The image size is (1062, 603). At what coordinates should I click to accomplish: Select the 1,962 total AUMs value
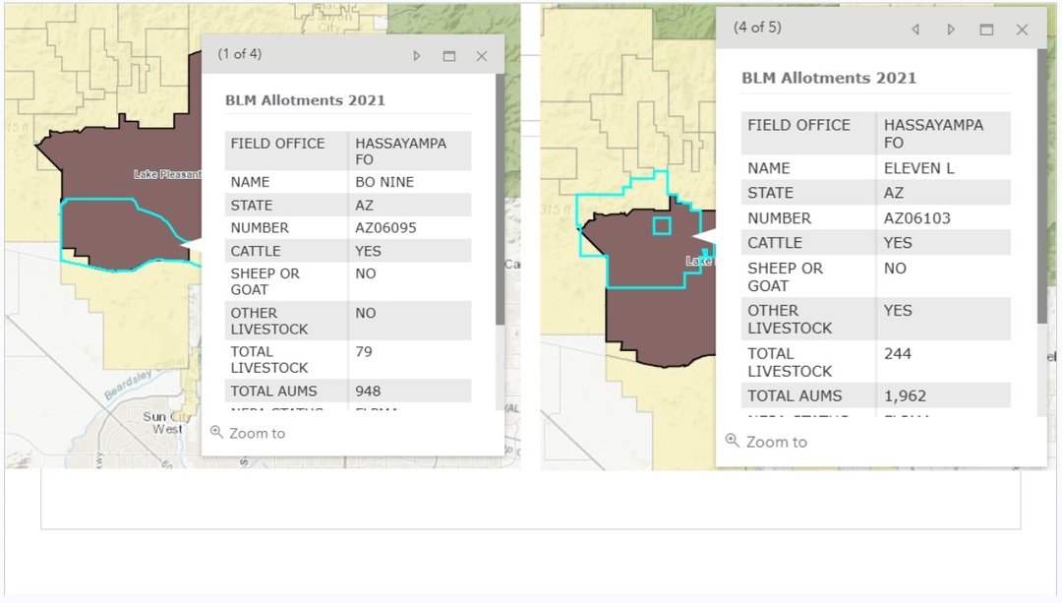pyautogui.click(x=905, y=395)
